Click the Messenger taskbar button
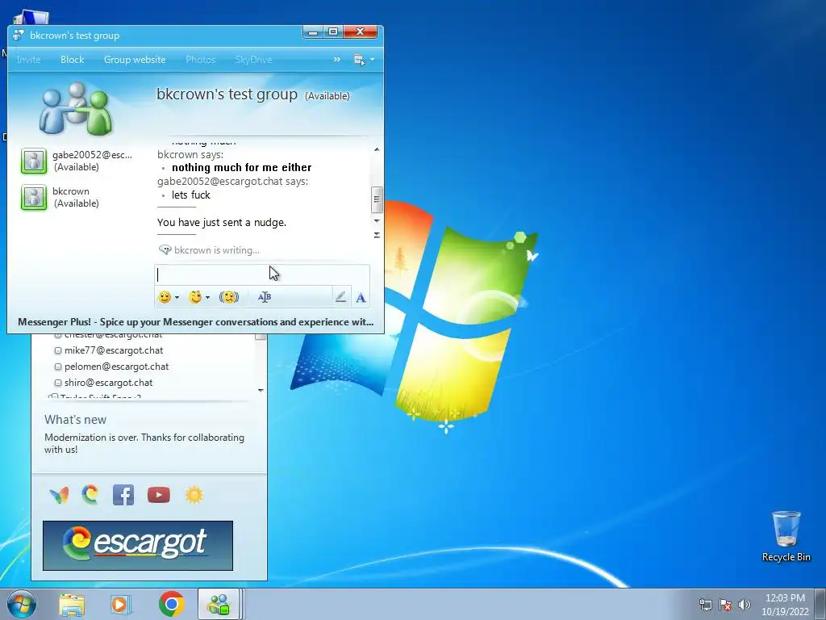The image size is (826, 620). coord(219,604)
